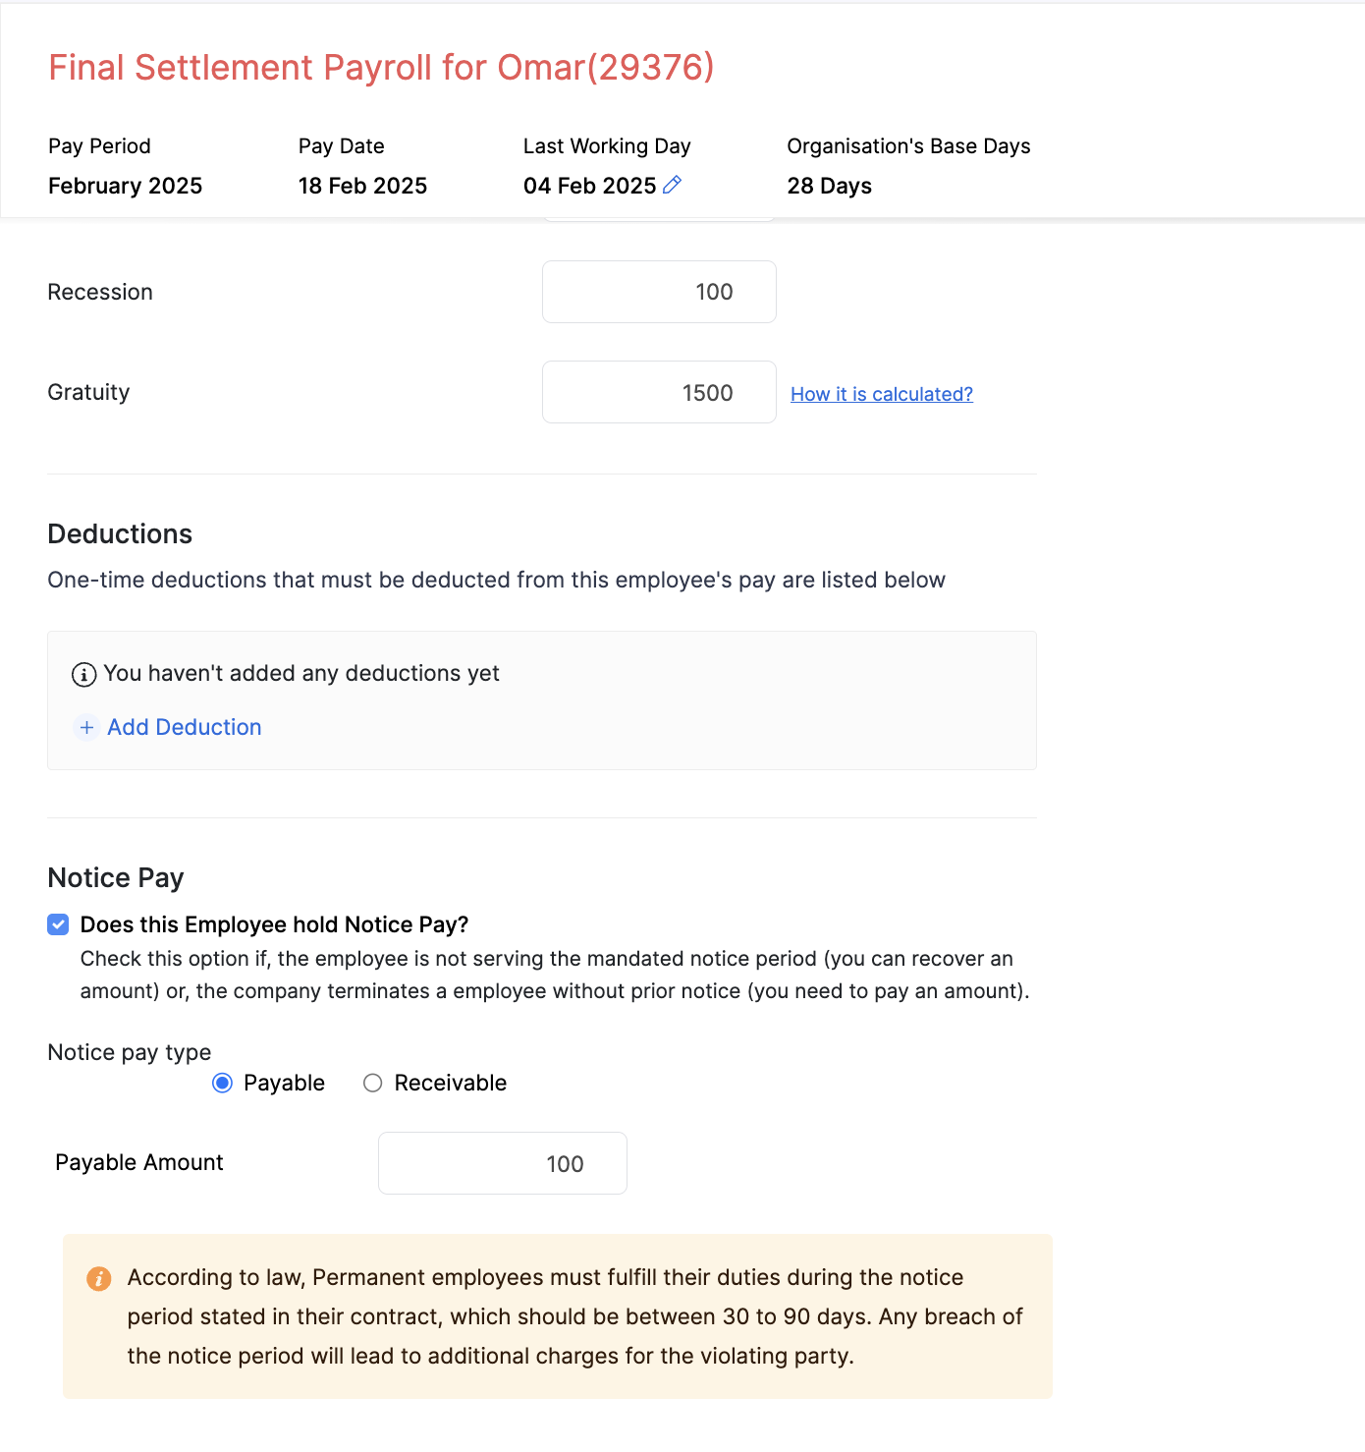This screenshot has height=1452, width=1365.
Task: Click the pencil icon beside Last Working Day
Action: (x=673, y=185)
